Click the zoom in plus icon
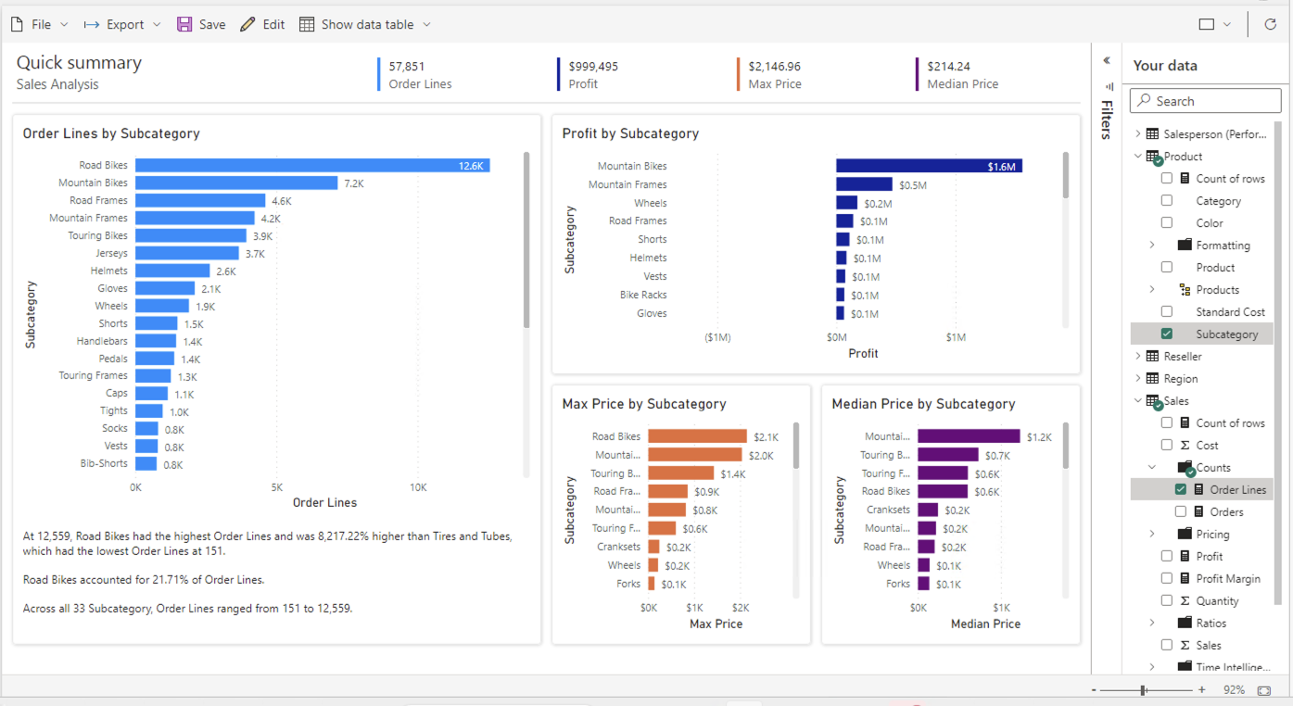Screen dimensions: 1293x706 [x=1202, y=690]
